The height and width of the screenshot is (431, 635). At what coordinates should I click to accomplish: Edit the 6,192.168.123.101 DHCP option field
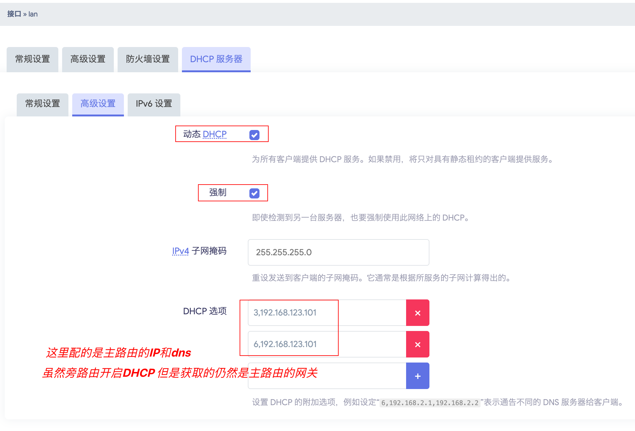327,344
